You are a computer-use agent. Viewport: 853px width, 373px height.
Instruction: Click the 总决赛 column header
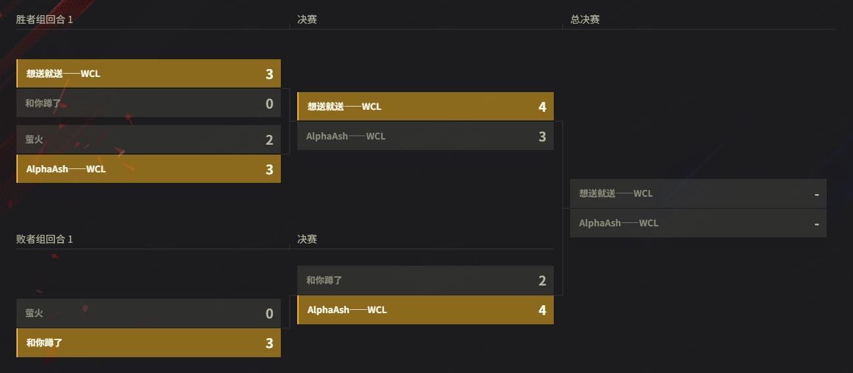(585, 20)
